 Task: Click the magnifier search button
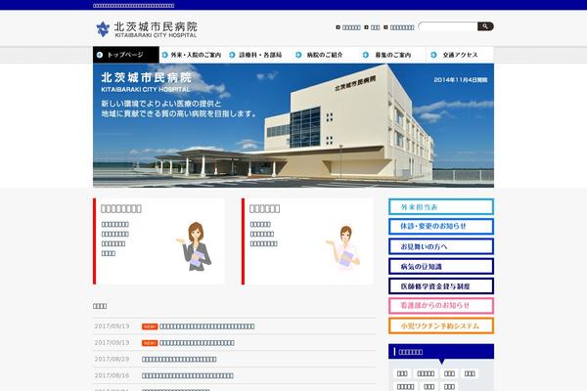(485, 26)
